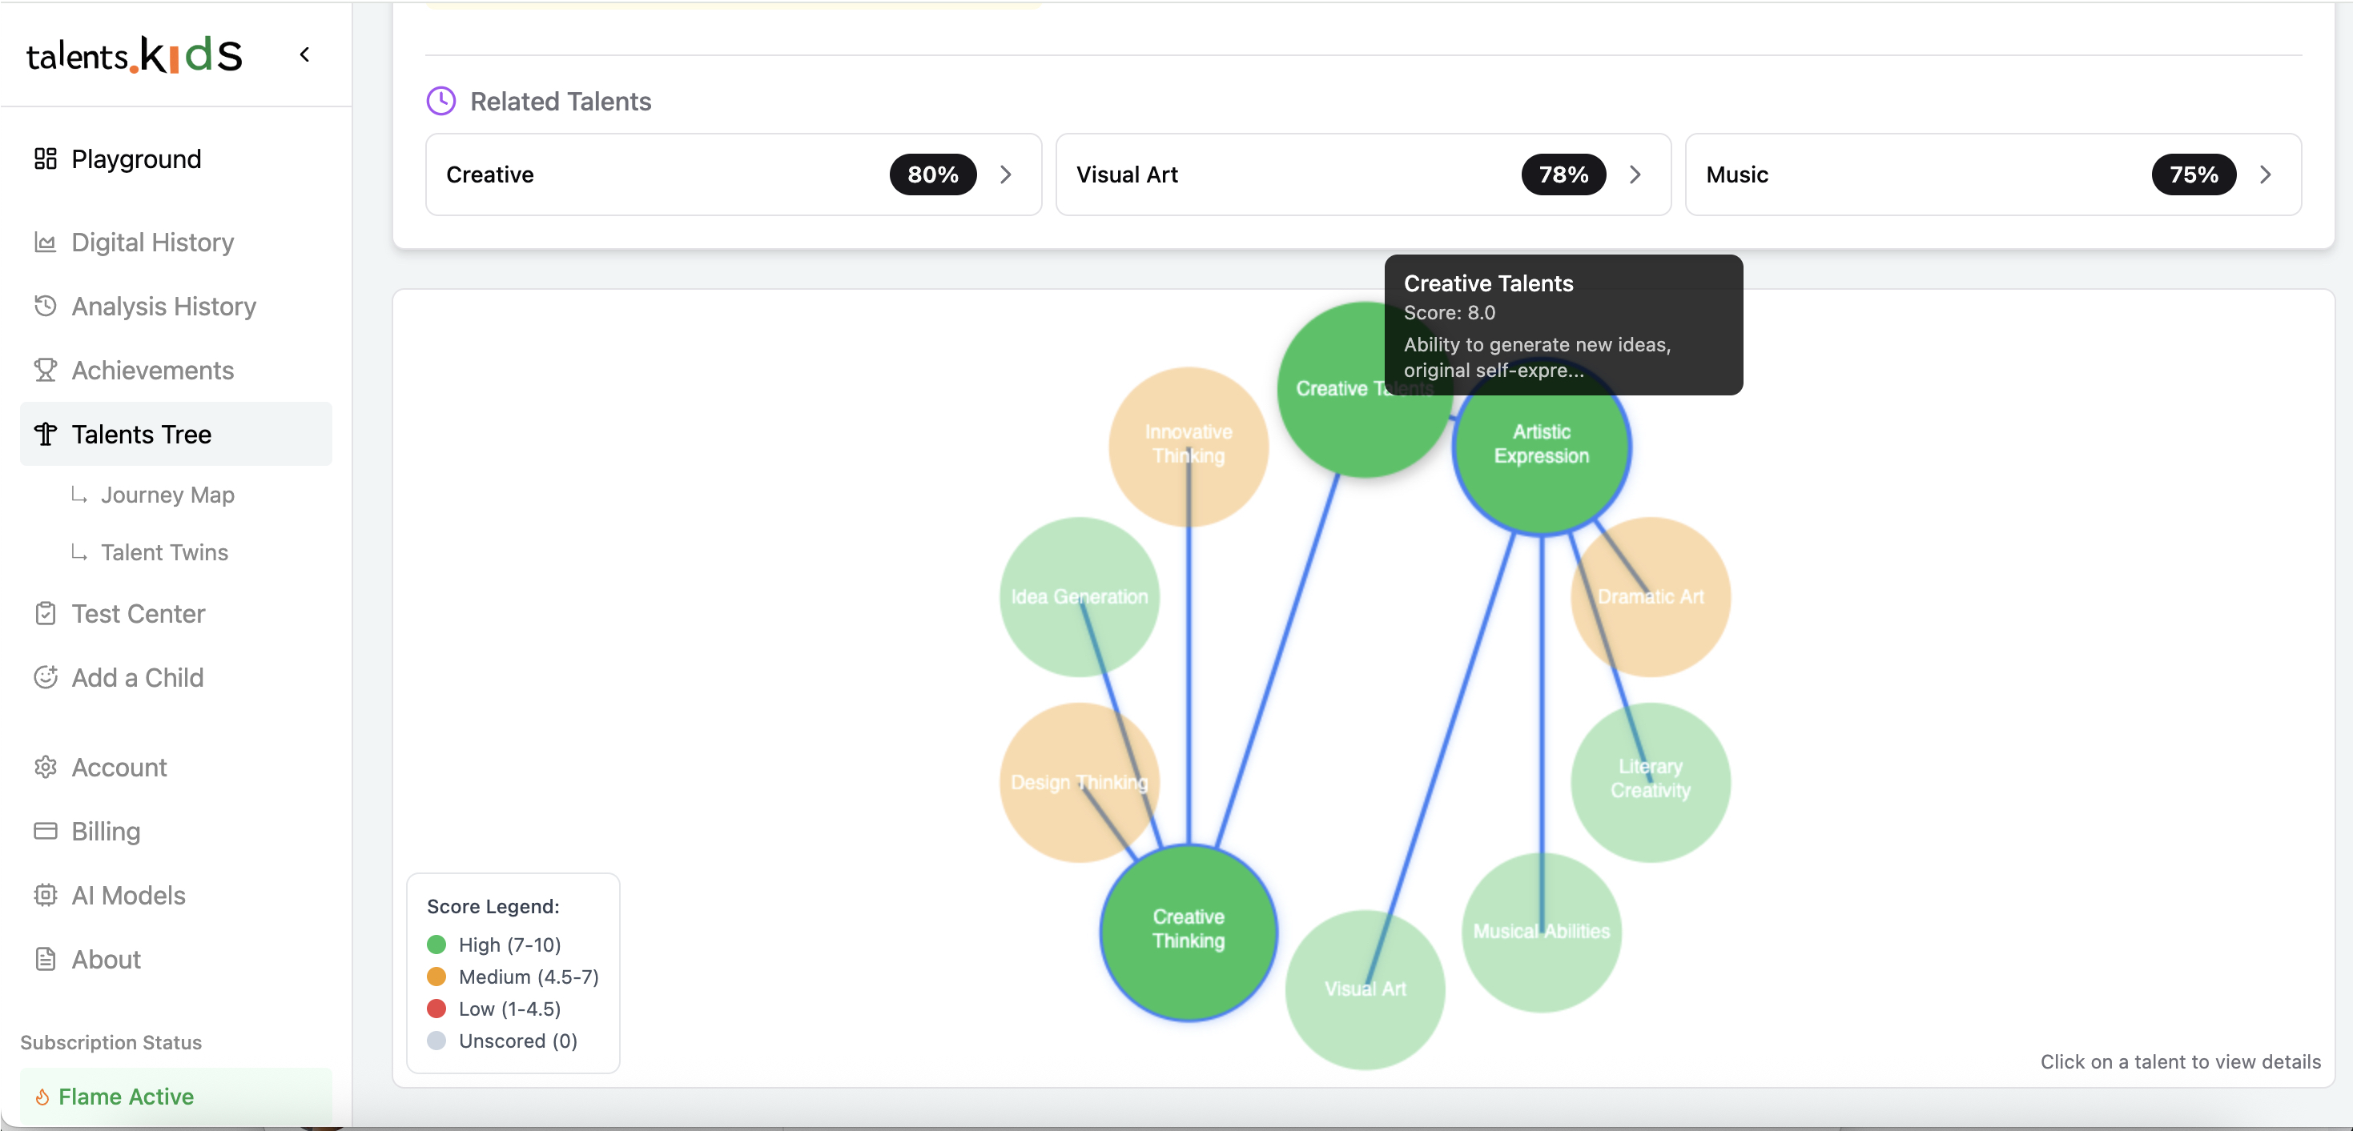Click the gray Unscored legend swatch
2353x1131 pixels.
point(436,1041)
